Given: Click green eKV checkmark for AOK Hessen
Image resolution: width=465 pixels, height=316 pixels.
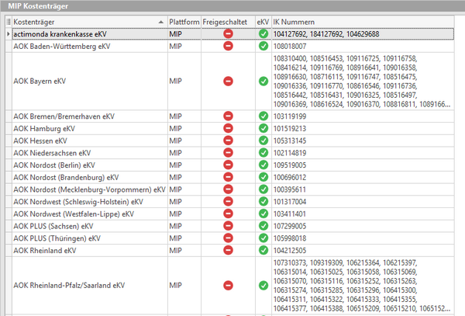Looking at the screenshot, I should [263, 141].
